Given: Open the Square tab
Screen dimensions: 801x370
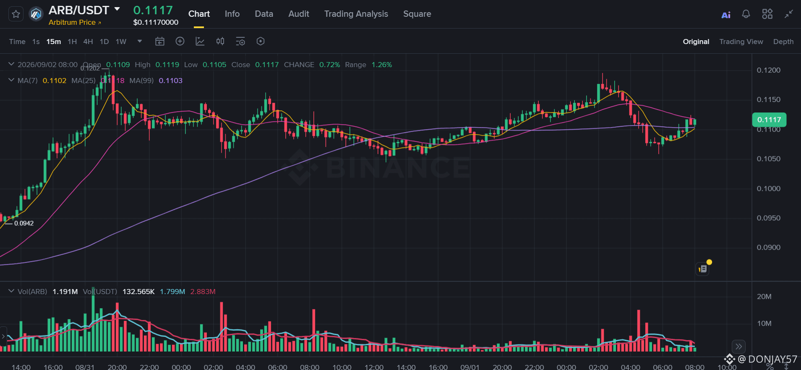Looking at the screenshot, I should click(417, 14).
